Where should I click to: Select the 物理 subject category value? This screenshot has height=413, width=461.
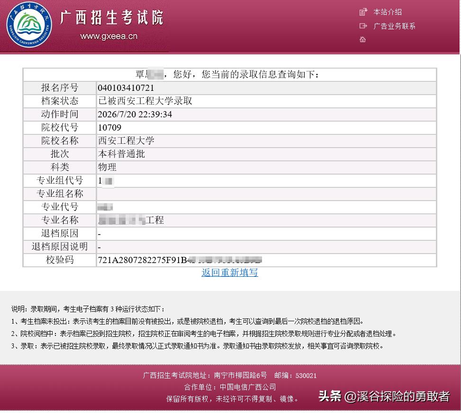coord(107,167)
